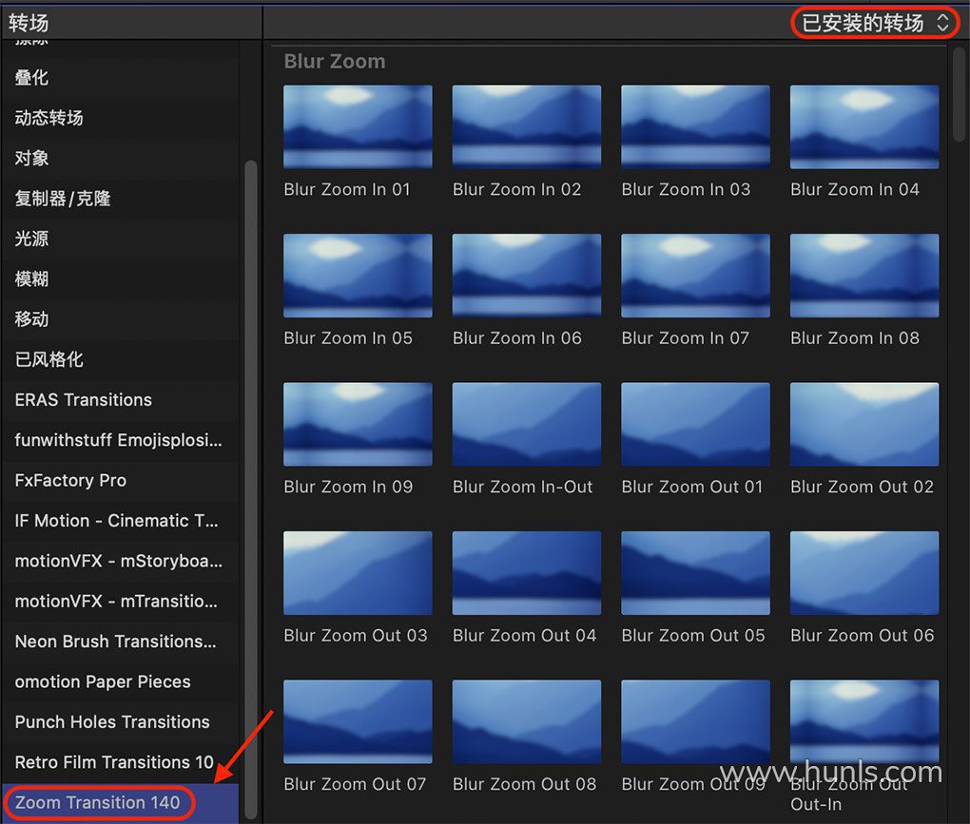Image resolution: width=970 pixels, height=824 pixels.
Task: Select Blur Zoom In 01 thumbnail
Action: pyautogui.click(x=358, y=126)
